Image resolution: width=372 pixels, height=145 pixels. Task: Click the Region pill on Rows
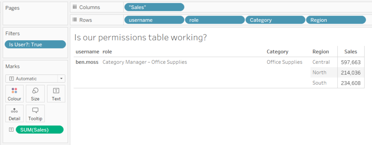coord(336,20)
